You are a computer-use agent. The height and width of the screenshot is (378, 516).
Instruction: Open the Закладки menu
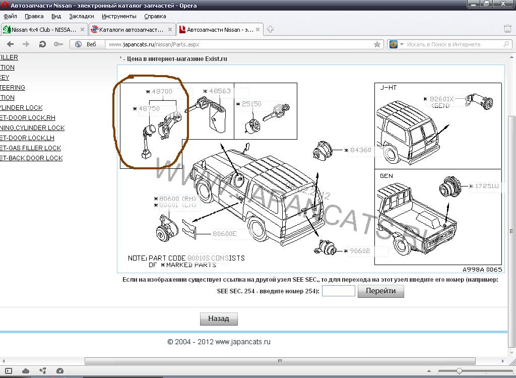pos(82,16)
